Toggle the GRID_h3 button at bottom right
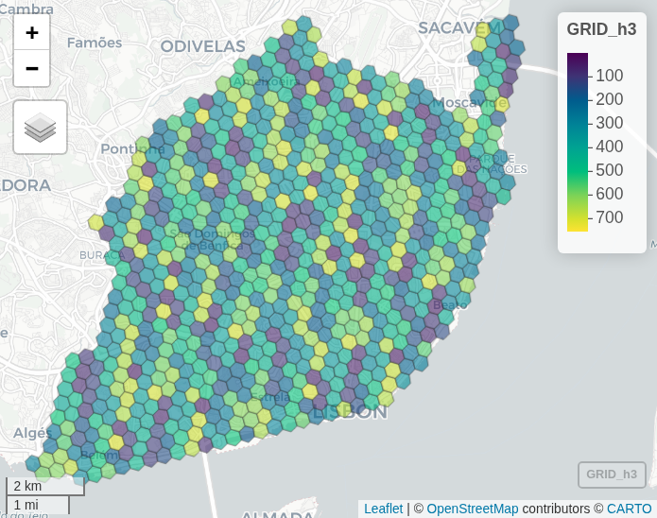Screen dimensions: 657x518 pyautogui.click(x=612, y=475)
